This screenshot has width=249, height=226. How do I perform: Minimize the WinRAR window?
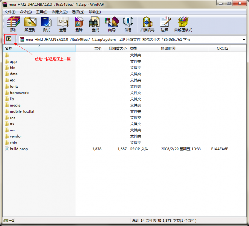point(220,3)
